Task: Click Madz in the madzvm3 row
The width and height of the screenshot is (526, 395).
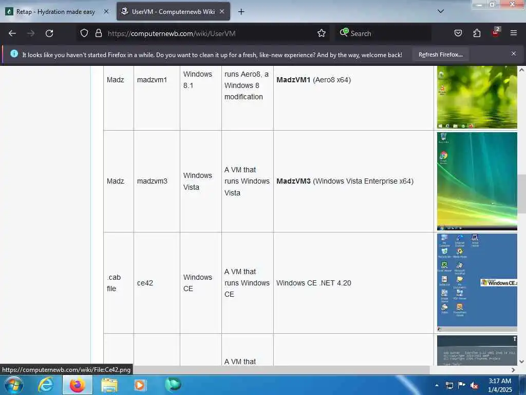Action: (x=116, y=181)
